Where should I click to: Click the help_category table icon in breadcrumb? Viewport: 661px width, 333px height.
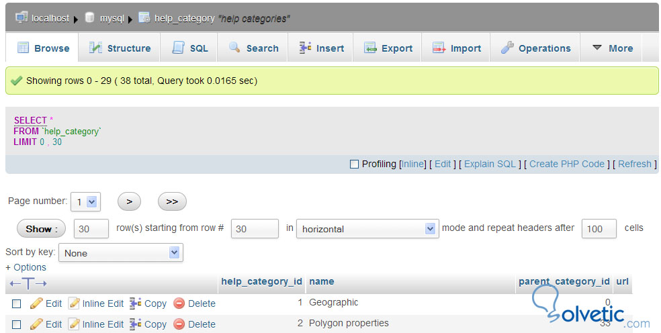[x=144, y=17]
